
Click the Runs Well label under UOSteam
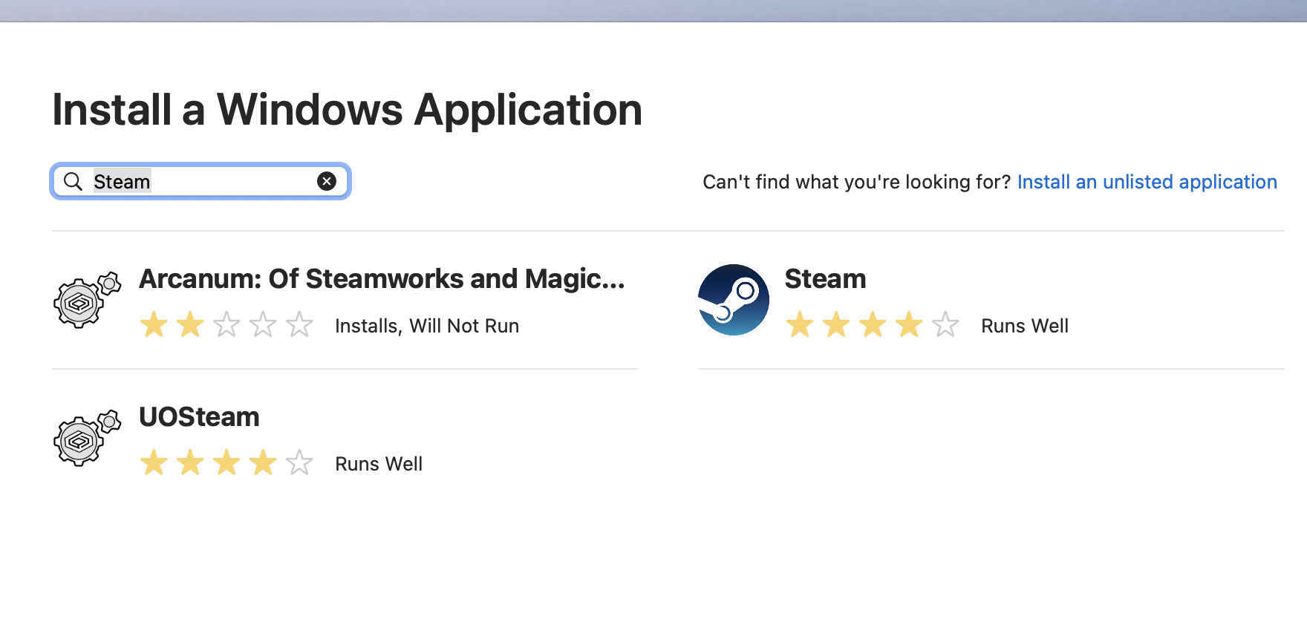click(x=379, y=464)
